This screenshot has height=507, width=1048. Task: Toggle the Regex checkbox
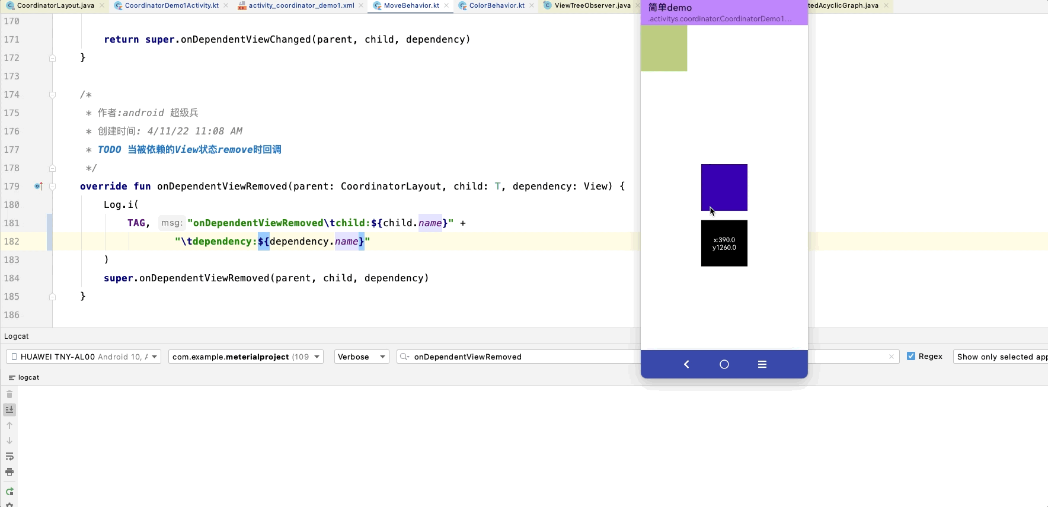click(x=911, y=356)
